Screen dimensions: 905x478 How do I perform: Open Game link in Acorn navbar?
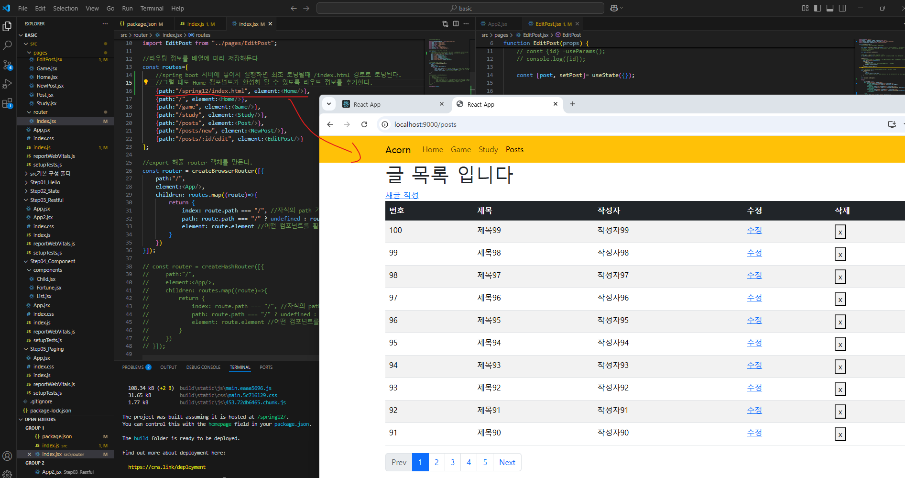[461, 150]
